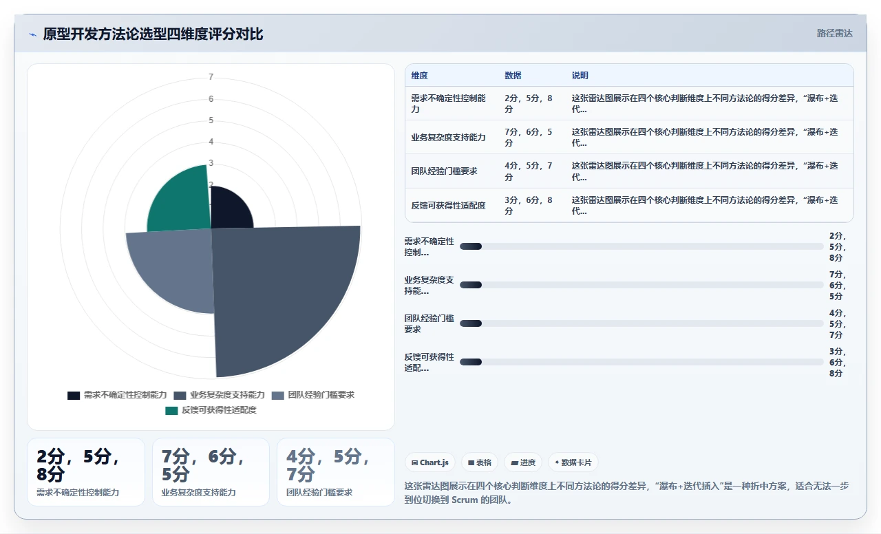
Task: Click the 反馈可获得性适配度 legend label
Action: (x=219, y=410)
